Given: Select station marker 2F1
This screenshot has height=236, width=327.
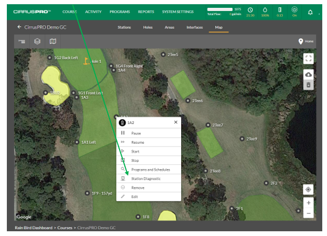Looking at the screenshot, I should tap(232, 209).
